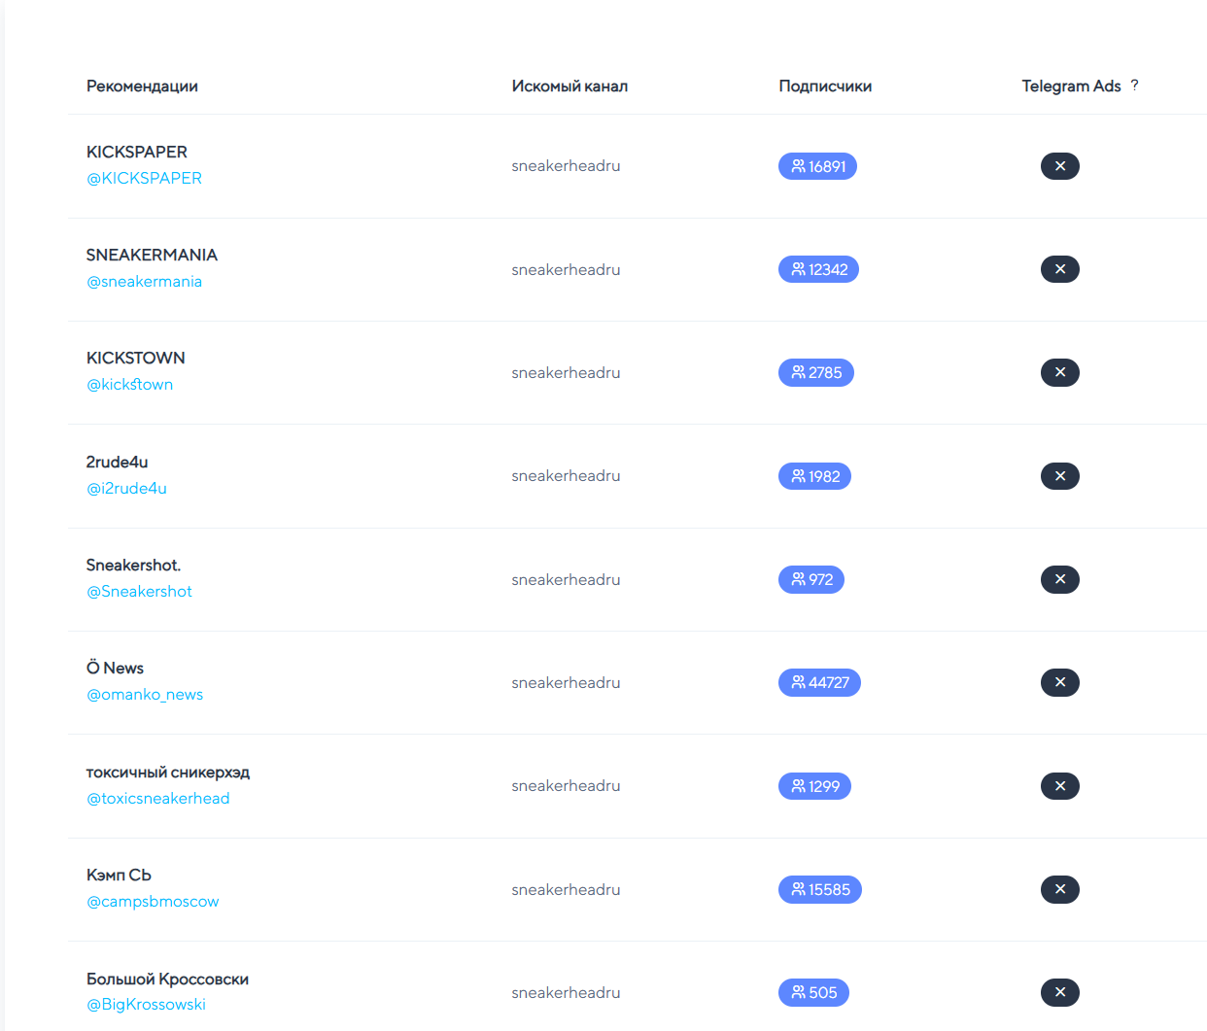The height and width of the screenshot is (1031, 1207).
Task: Click the X icon in SNEAKERMANIA row
Action: [x=1059, y=269]
